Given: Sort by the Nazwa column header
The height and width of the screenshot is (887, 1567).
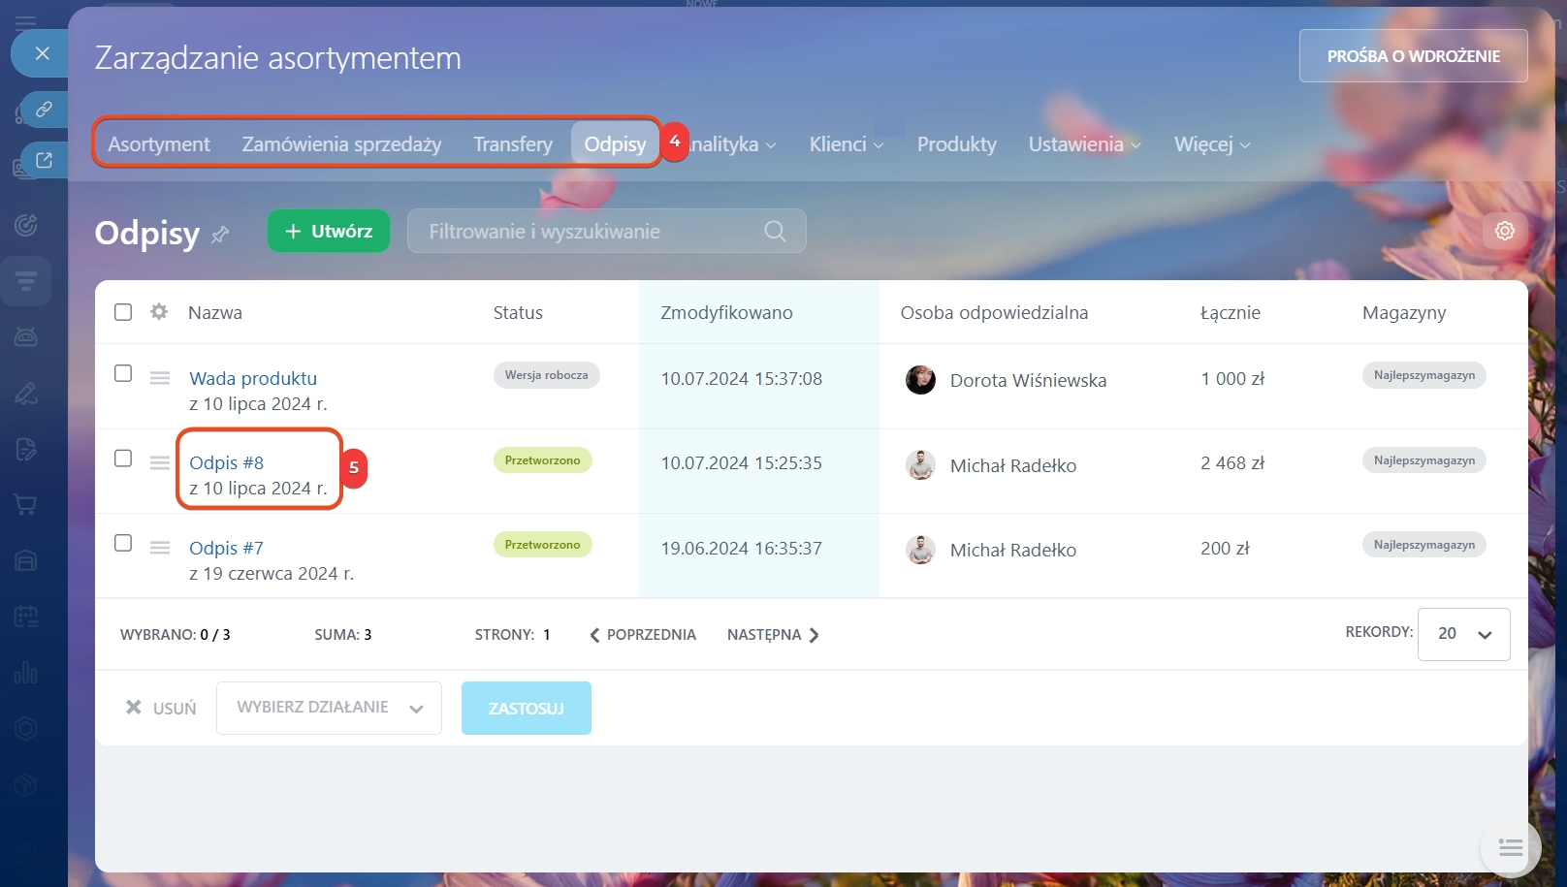Looking at the screenshot, I should [x=215, y=312].
